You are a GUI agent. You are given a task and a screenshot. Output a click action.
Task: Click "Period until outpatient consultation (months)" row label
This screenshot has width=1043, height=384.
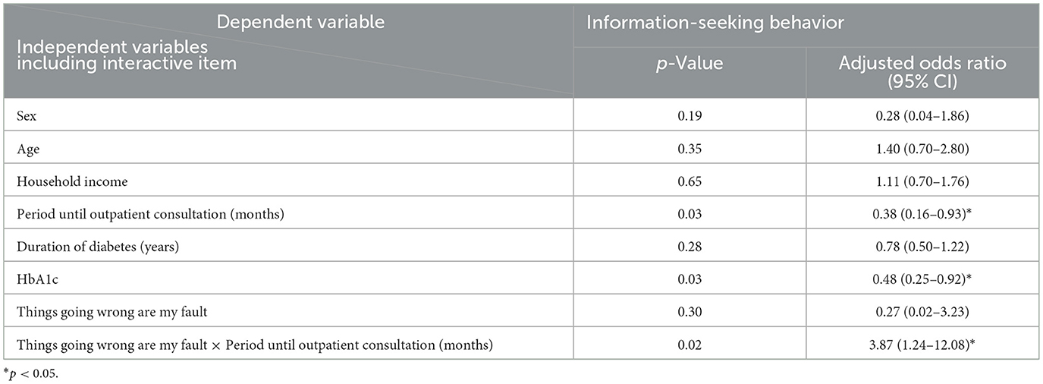150,214
